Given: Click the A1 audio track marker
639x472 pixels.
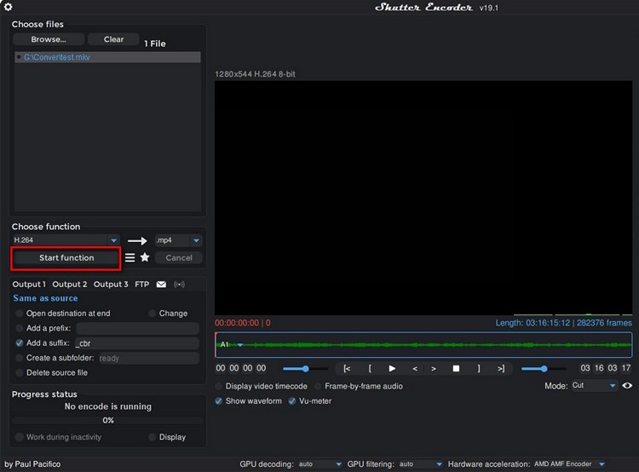Looking at the screenshot, I should pyautogui.click(x=224, y=344).
